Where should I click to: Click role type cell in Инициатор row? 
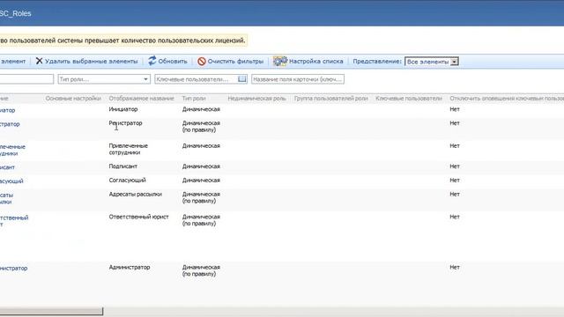click(x=201, y=109)
